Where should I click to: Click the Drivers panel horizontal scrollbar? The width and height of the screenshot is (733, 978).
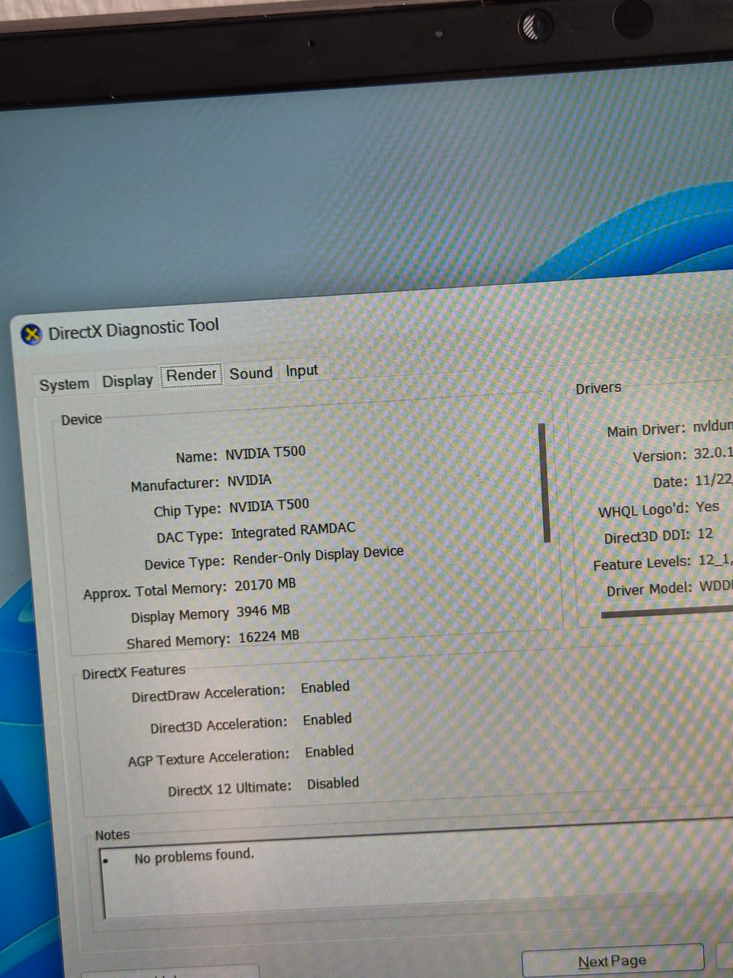(x=667, y=612)
